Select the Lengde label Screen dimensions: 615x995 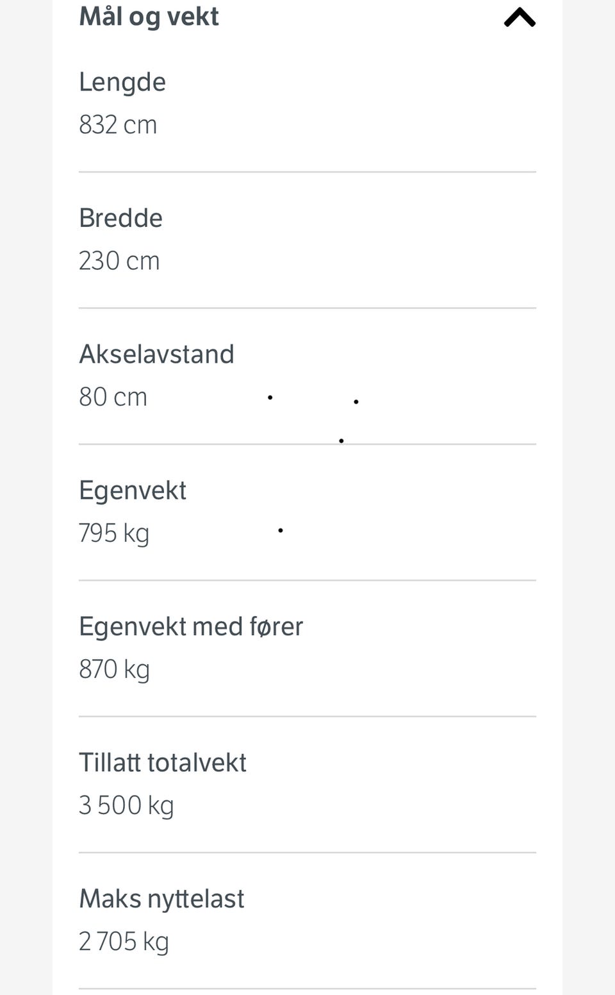[122, 82]
